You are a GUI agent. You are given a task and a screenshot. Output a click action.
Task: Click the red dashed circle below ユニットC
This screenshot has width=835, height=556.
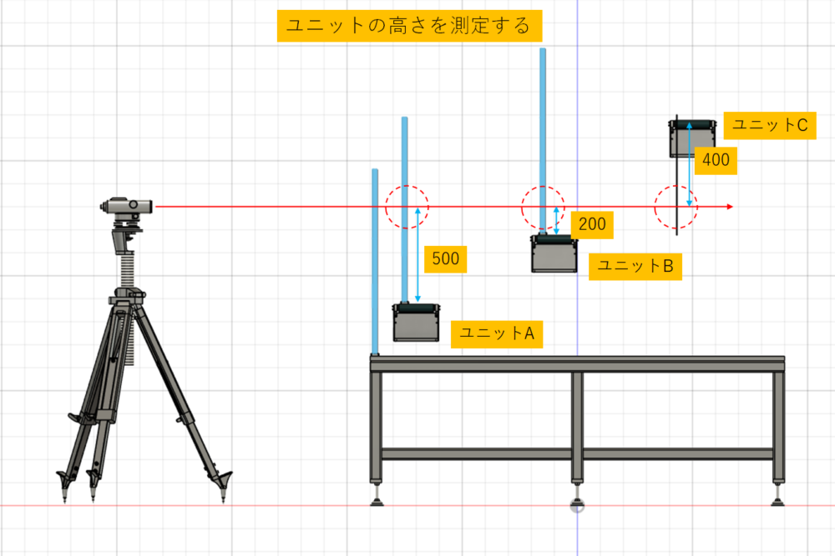pyautogui.click(x=676, y=206)
